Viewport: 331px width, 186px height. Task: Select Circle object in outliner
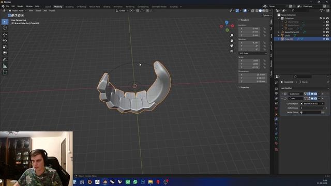(x=288, y=36)
